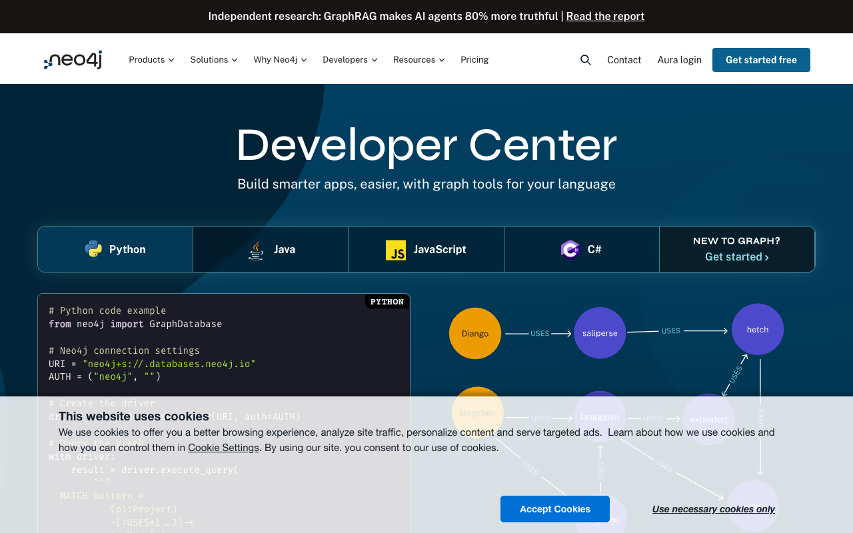Viewport: 853px width, 533px height.
Task: Click the 'This website uses cookies' heading
Action: (134, 416)
